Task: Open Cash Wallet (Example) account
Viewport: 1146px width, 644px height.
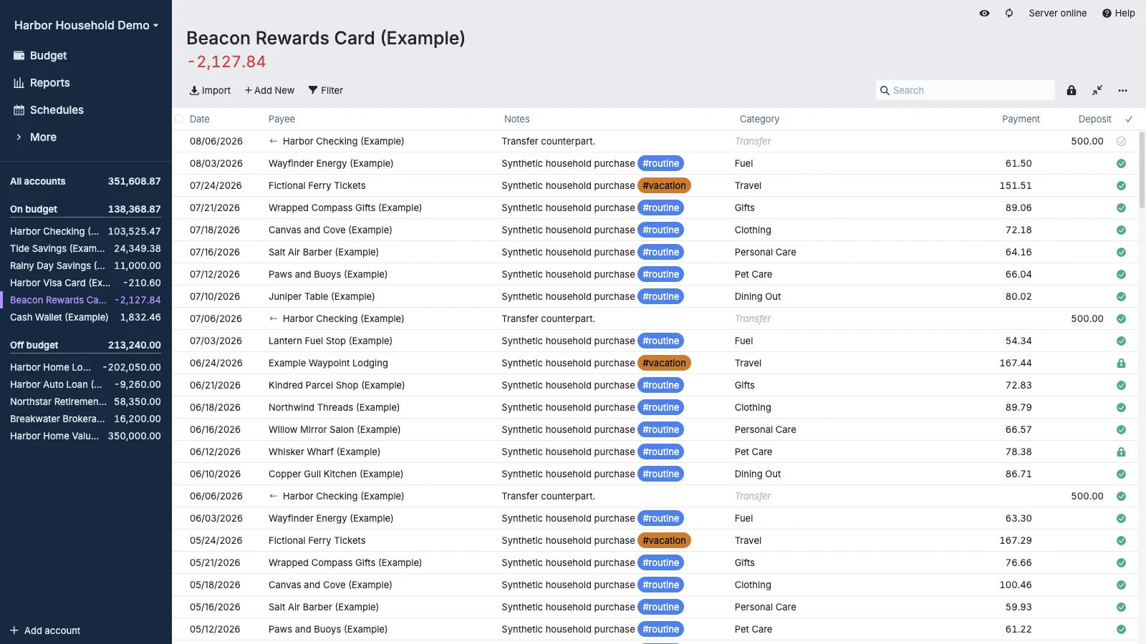Action: 86,317
